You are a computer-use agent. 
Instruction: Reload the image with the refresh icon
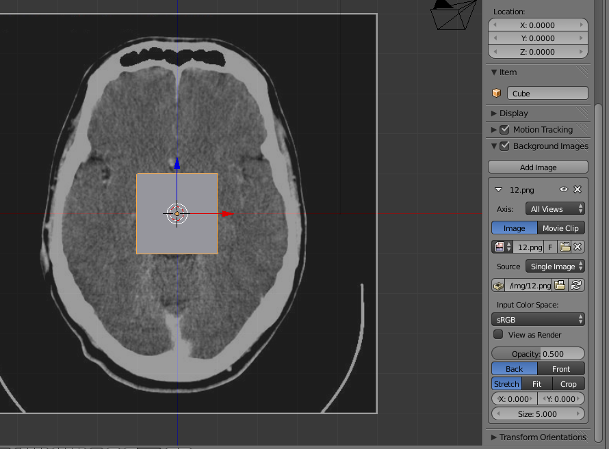[577, 285]
